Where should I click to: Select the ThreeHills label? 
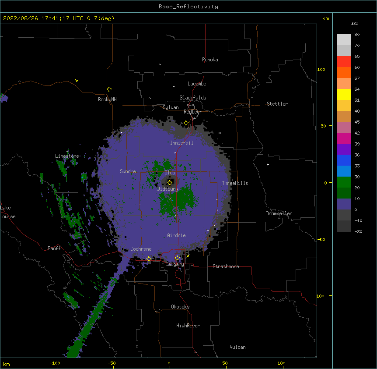point(235,183)
